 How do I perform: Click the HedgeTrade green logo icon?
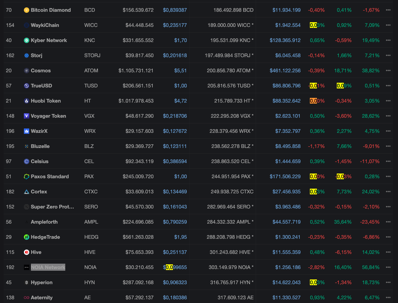[x=27, y=237]
